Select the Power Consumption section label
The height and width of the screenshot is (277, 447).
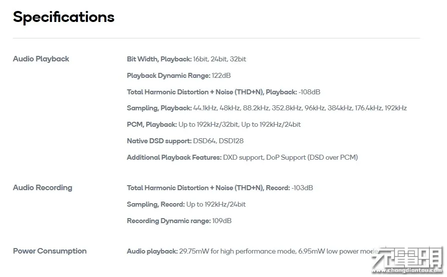tap(49, 251)
